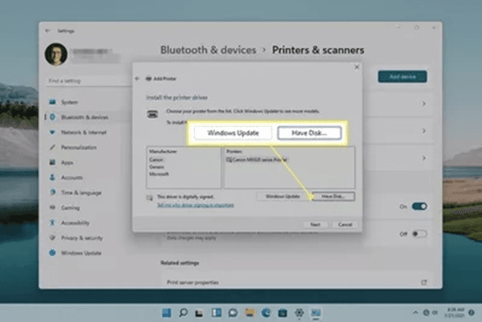Click the Windows Start icon in taskbar
Viewport: 482px width, 322px height.
click(x=167, y=313)
